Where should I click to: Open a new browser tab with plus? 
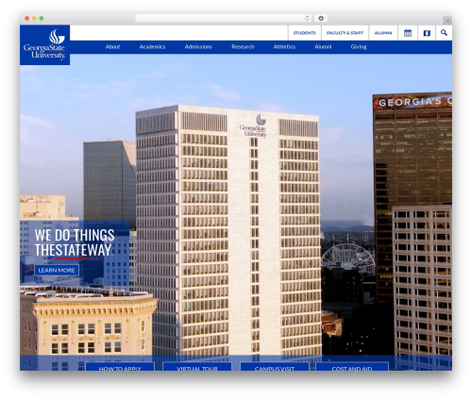coord(447,21)
